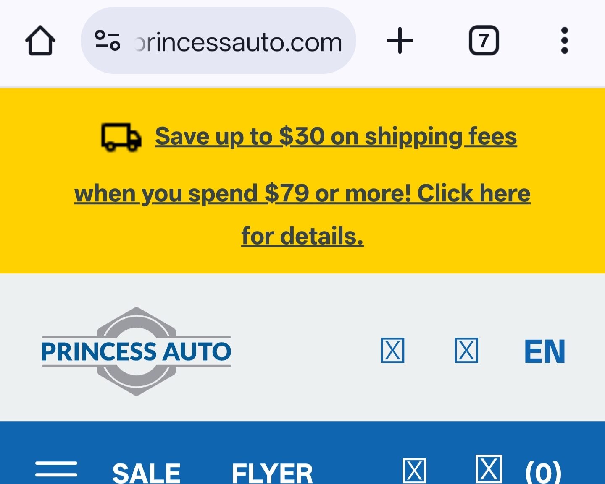The height and width of the screenshot is (484, 605).
Task: Open the EN language selector
Action: coord(544,351)
